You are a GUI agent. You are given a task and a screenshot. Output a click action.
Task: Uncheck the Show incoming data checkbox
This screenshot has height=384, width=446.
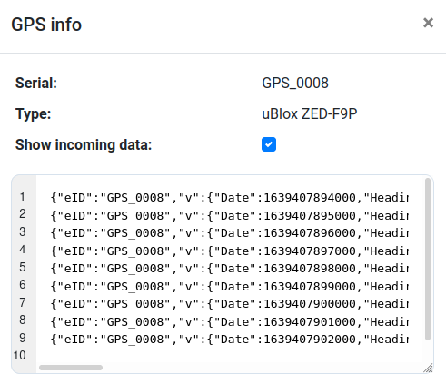pyautogui.click(x=269, y=144)
